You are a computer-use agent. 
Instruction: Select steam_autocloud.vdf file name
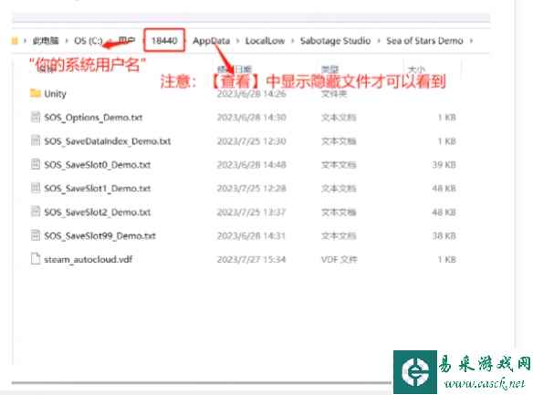click(x=89, y=259)
